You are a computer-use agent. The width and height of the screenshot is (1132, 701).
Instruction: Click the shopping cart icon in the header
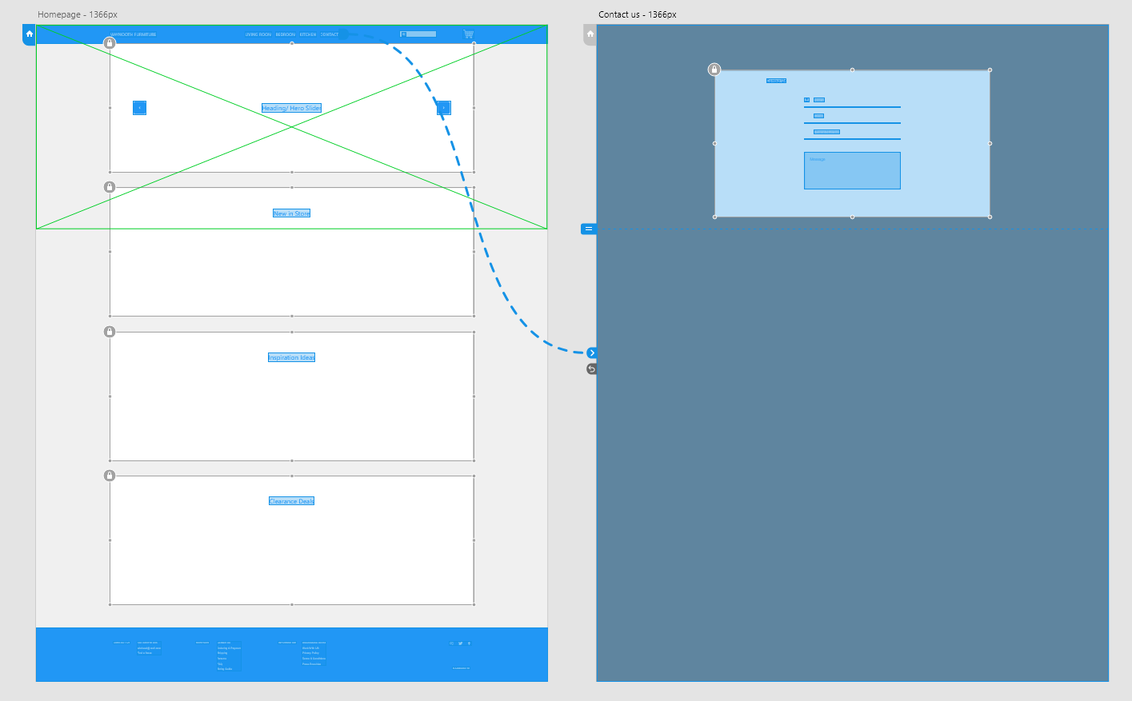[468, 34]
